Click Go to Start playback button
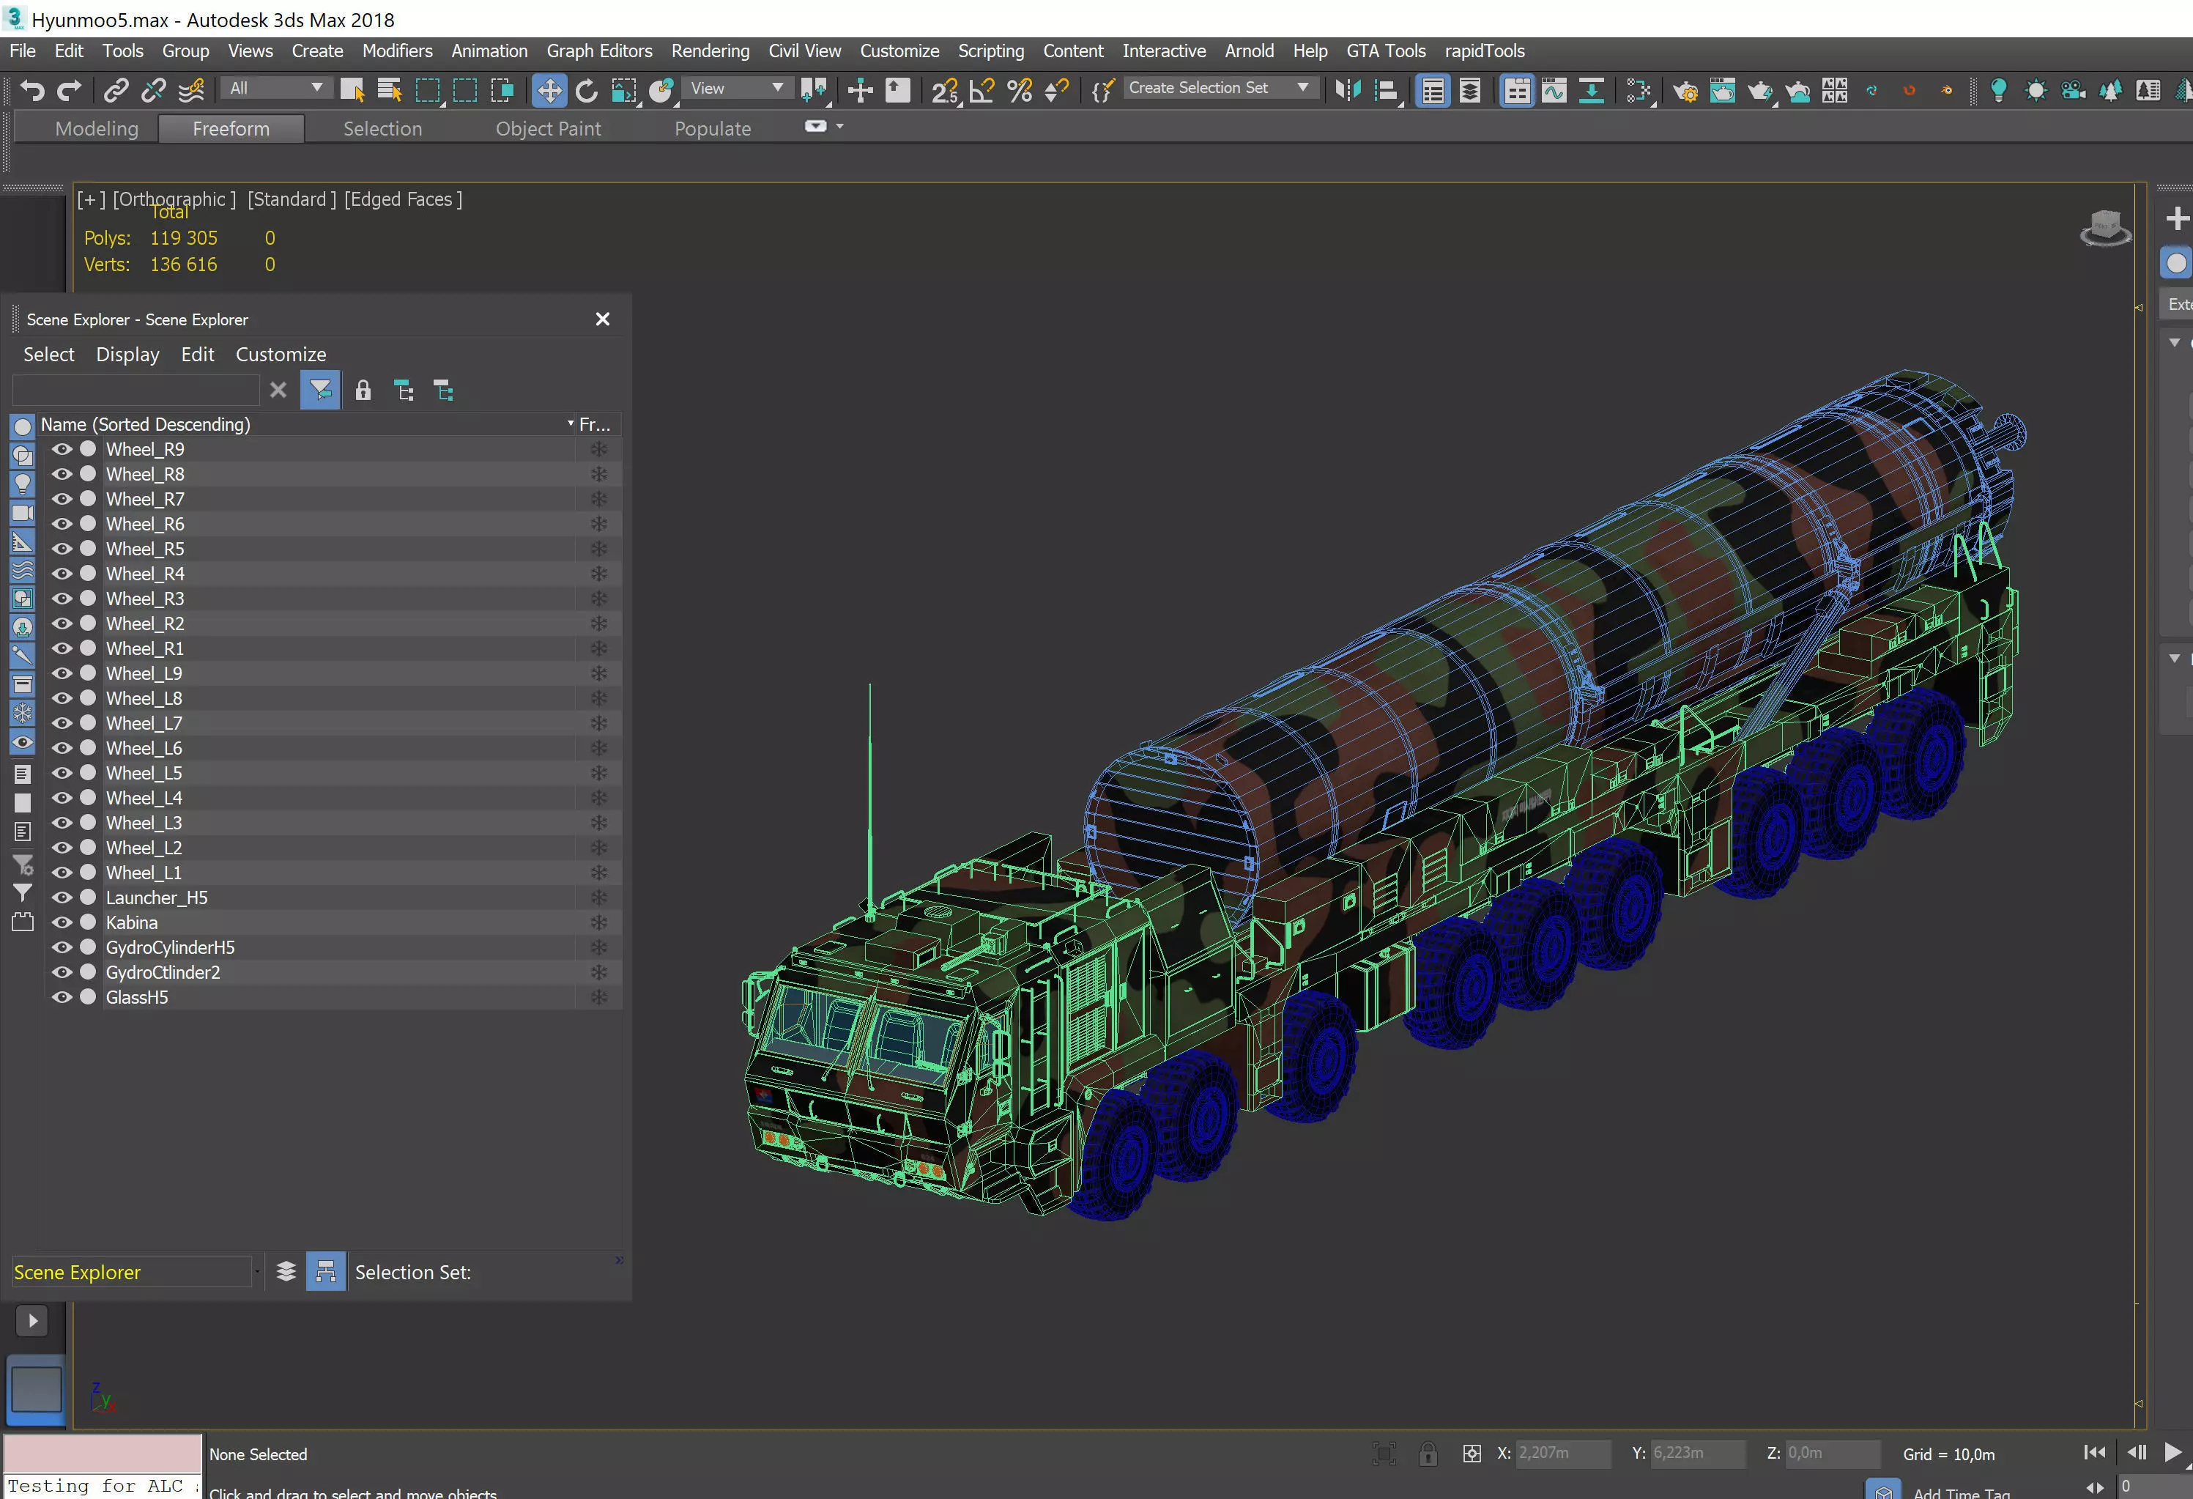The height and width of the screenshot is (1499, 2193). (x=2094, y=1452)
